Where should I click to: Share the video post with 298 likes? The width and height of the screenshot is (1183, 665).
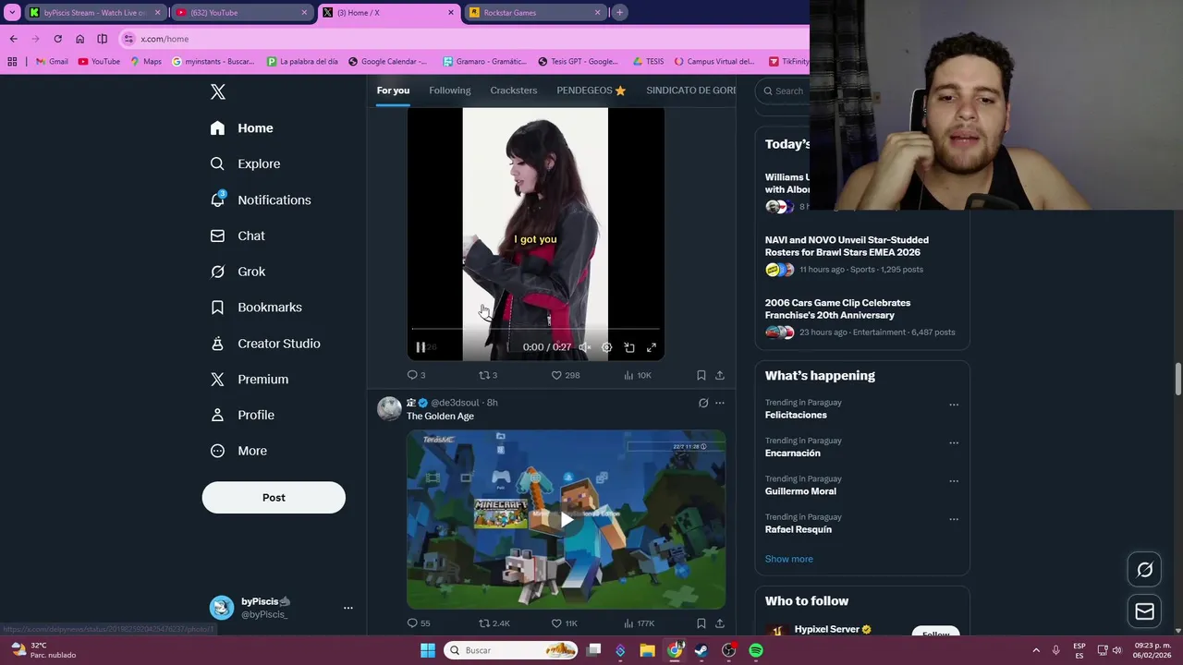pyautogui.click(x=720, y=375)
